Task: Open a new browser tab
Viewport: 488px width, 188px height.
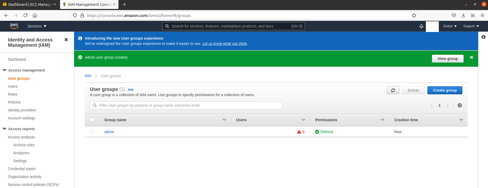Action: [124, 5]
